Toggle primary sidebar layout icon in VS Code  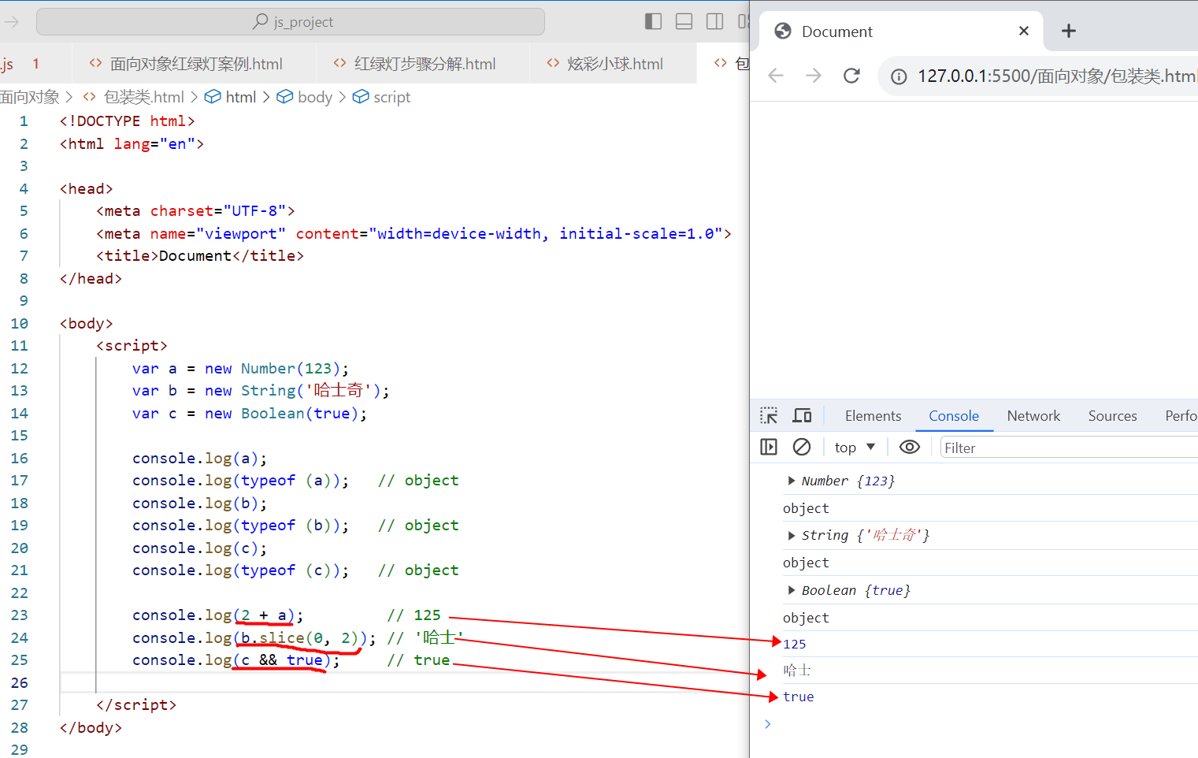[x=653, y=21]
